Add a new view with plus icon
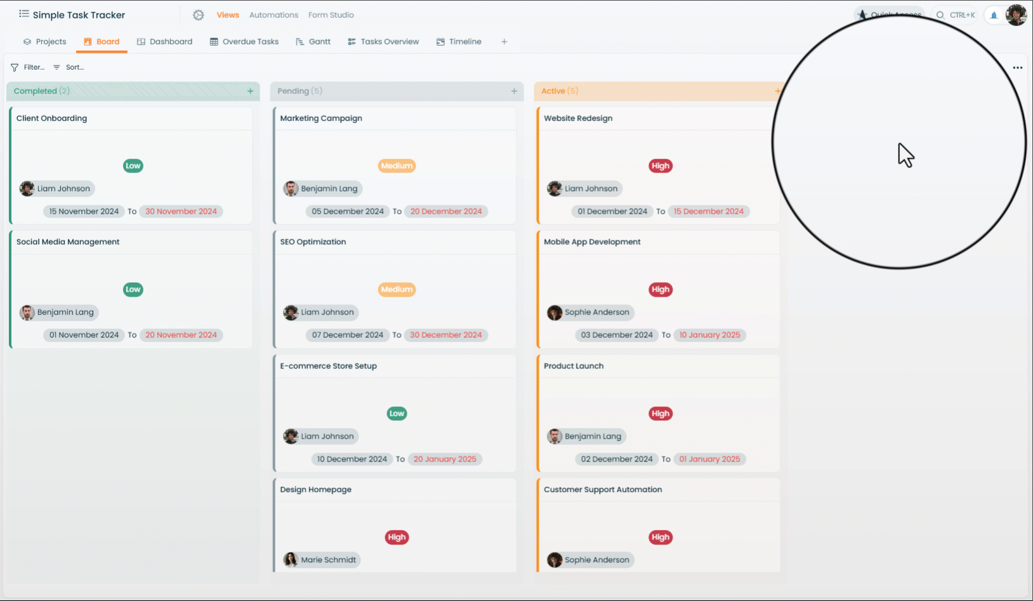Viewport: 1033px width, 601px height. click(x=504, y=42)
